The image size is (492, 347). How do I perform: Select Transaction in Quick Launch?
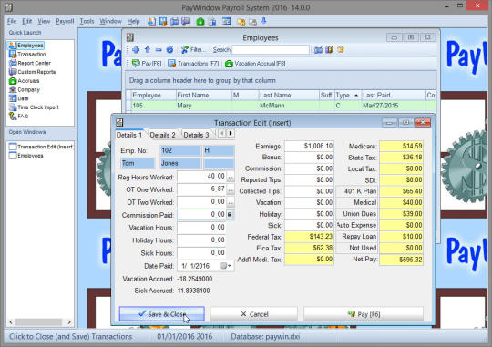pyautogui.click(x=27, y=54)
